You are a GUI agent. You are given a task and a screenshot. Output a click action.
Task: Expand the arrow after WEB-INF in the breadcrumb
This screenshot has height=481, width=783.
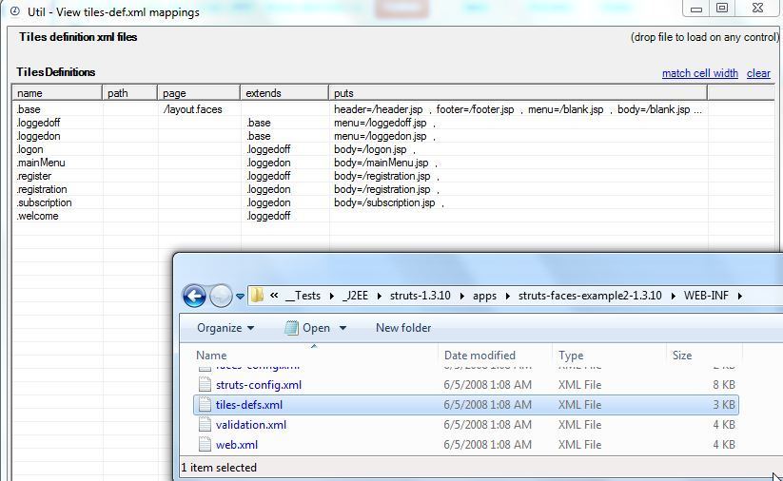click(x=739, y=296)
